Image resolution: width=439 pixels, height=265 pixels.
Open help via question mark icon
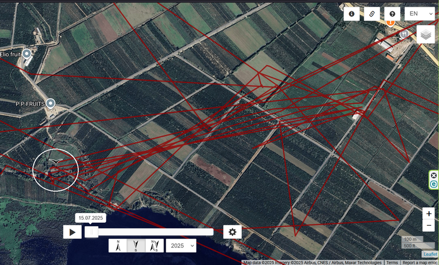(x=392, y=14)
